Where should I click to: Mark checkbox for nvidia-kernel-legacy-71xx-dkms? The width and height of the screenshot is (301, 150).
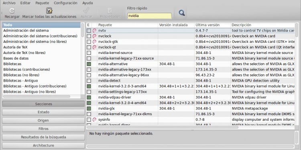coord(89,114)
